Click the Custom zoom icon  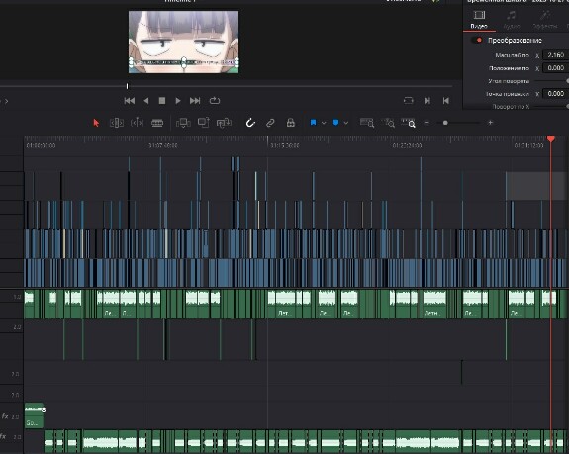pos(408,123)
